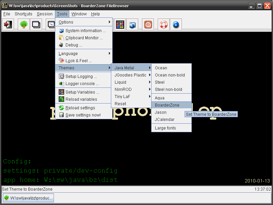Select the Steel theme

pyautogui.click(x=172, y=82)
